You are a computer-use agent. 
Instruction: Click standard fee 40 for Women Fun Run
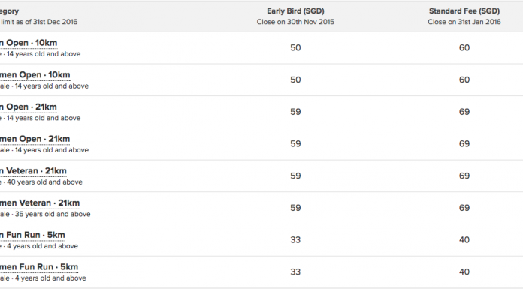[464, 272]
